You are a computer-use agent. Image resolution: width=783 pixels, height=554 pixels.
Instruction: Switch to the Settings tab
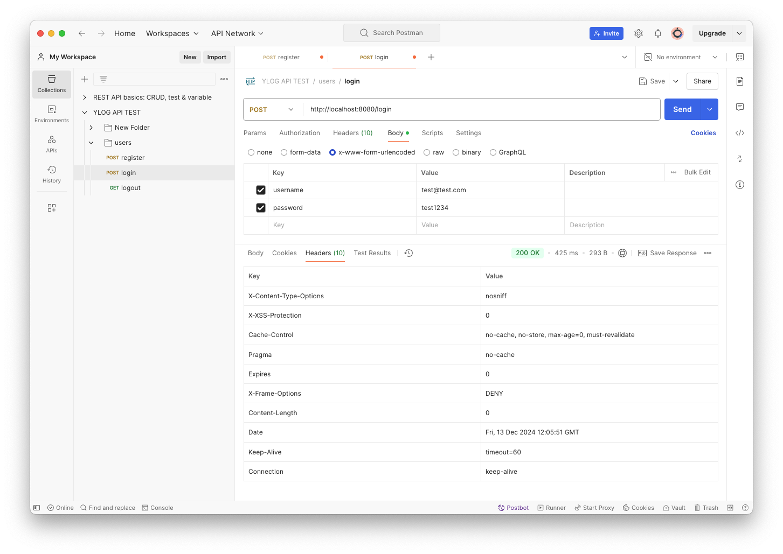(469, 133)
